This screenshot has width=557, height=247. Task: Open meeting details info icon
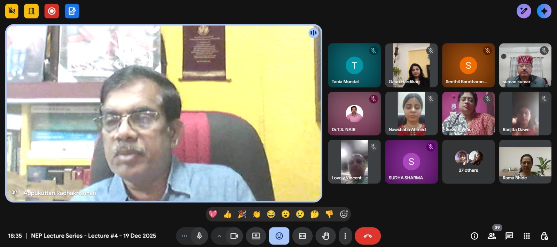click(x=474, y=236)
